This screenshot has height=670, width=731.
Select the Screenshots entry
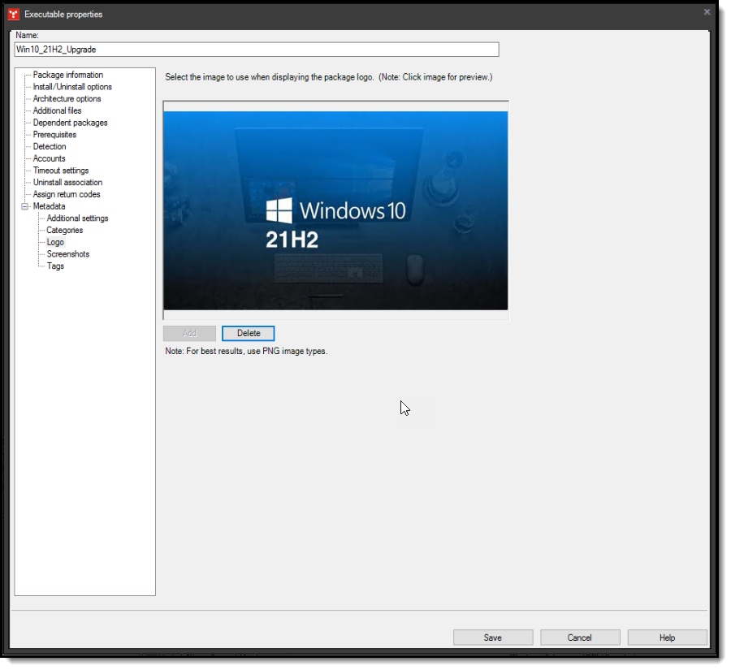coord(67,253)
